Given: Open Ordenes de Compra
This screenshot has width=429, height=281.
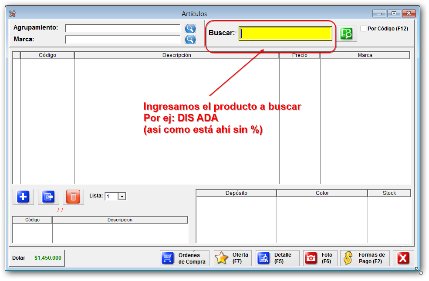Looking at the screenshot, I should (x=185, y=258).
